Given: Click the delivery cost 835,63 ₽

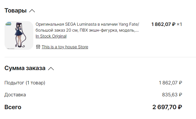Looking at the screenshot, I should (172, 95).
